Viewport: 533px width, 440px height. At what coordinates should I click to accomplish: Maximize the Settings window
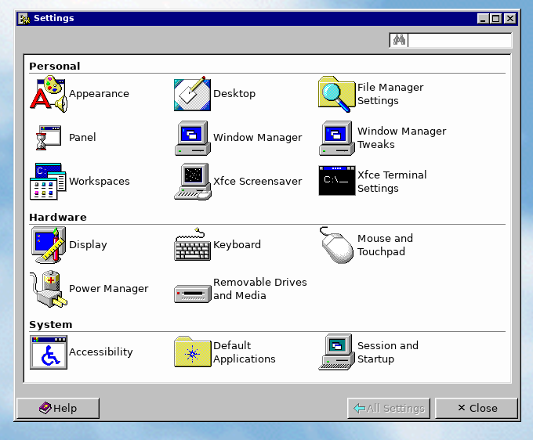pos(496,19)
